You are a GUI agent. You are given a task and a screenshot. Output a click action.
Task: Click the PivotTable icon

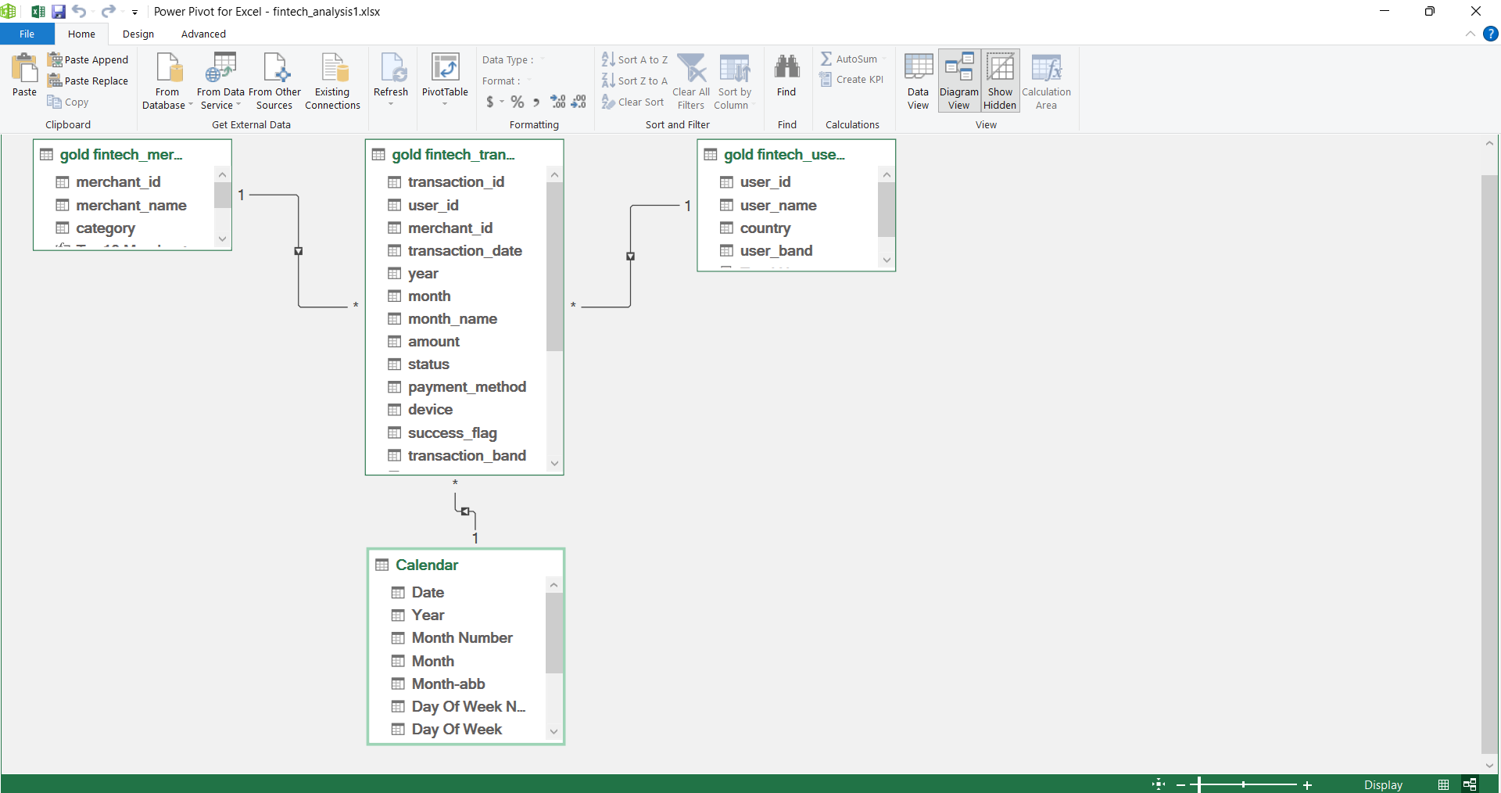[x=445, y=69]
